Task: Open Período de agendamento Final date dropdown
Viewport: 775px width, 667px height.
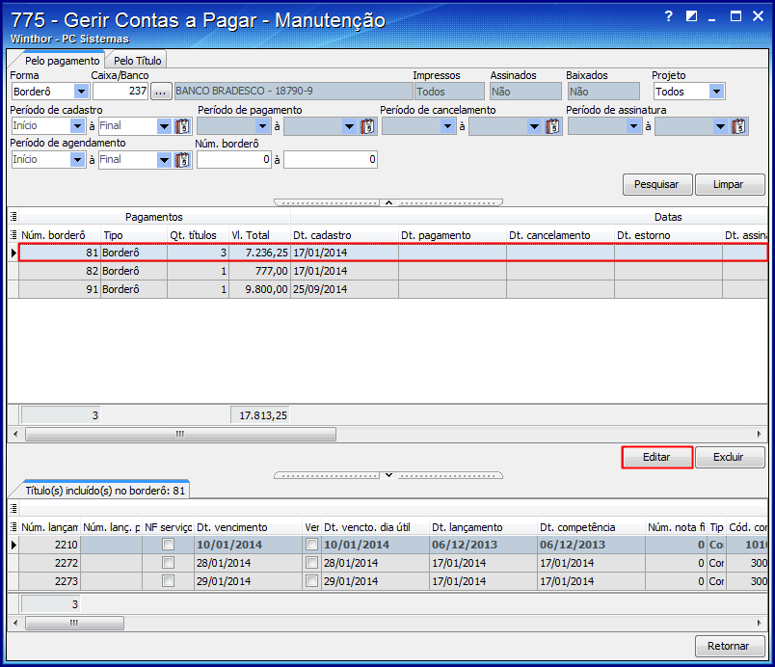Action: tap(164, 160)
